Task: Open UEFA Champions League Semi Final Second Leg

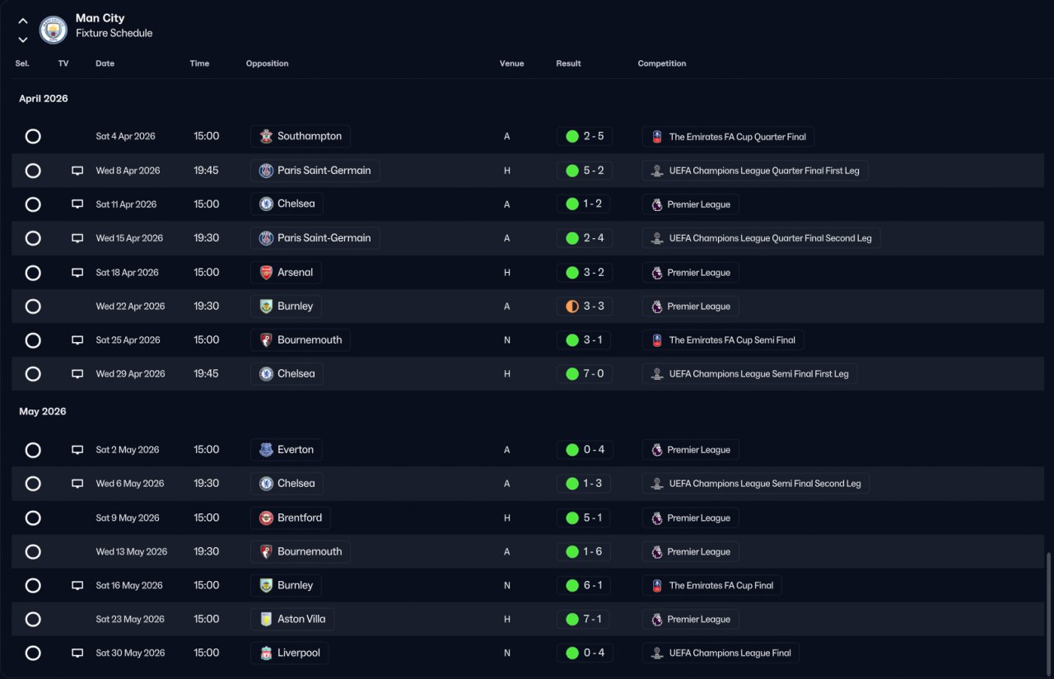Action: point(756,484)
